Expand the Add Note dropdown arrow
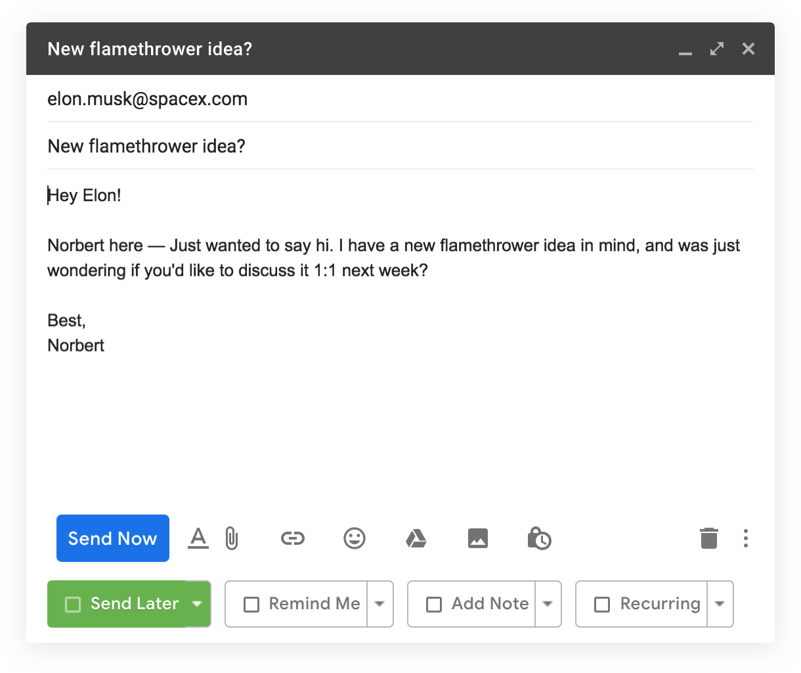801x673 pixels. point(548,604)
